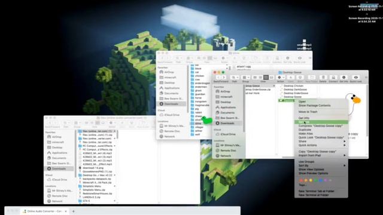Open magmacube folder in slime window
Screen dimensions: 383x215
click(x=200, y=105)
